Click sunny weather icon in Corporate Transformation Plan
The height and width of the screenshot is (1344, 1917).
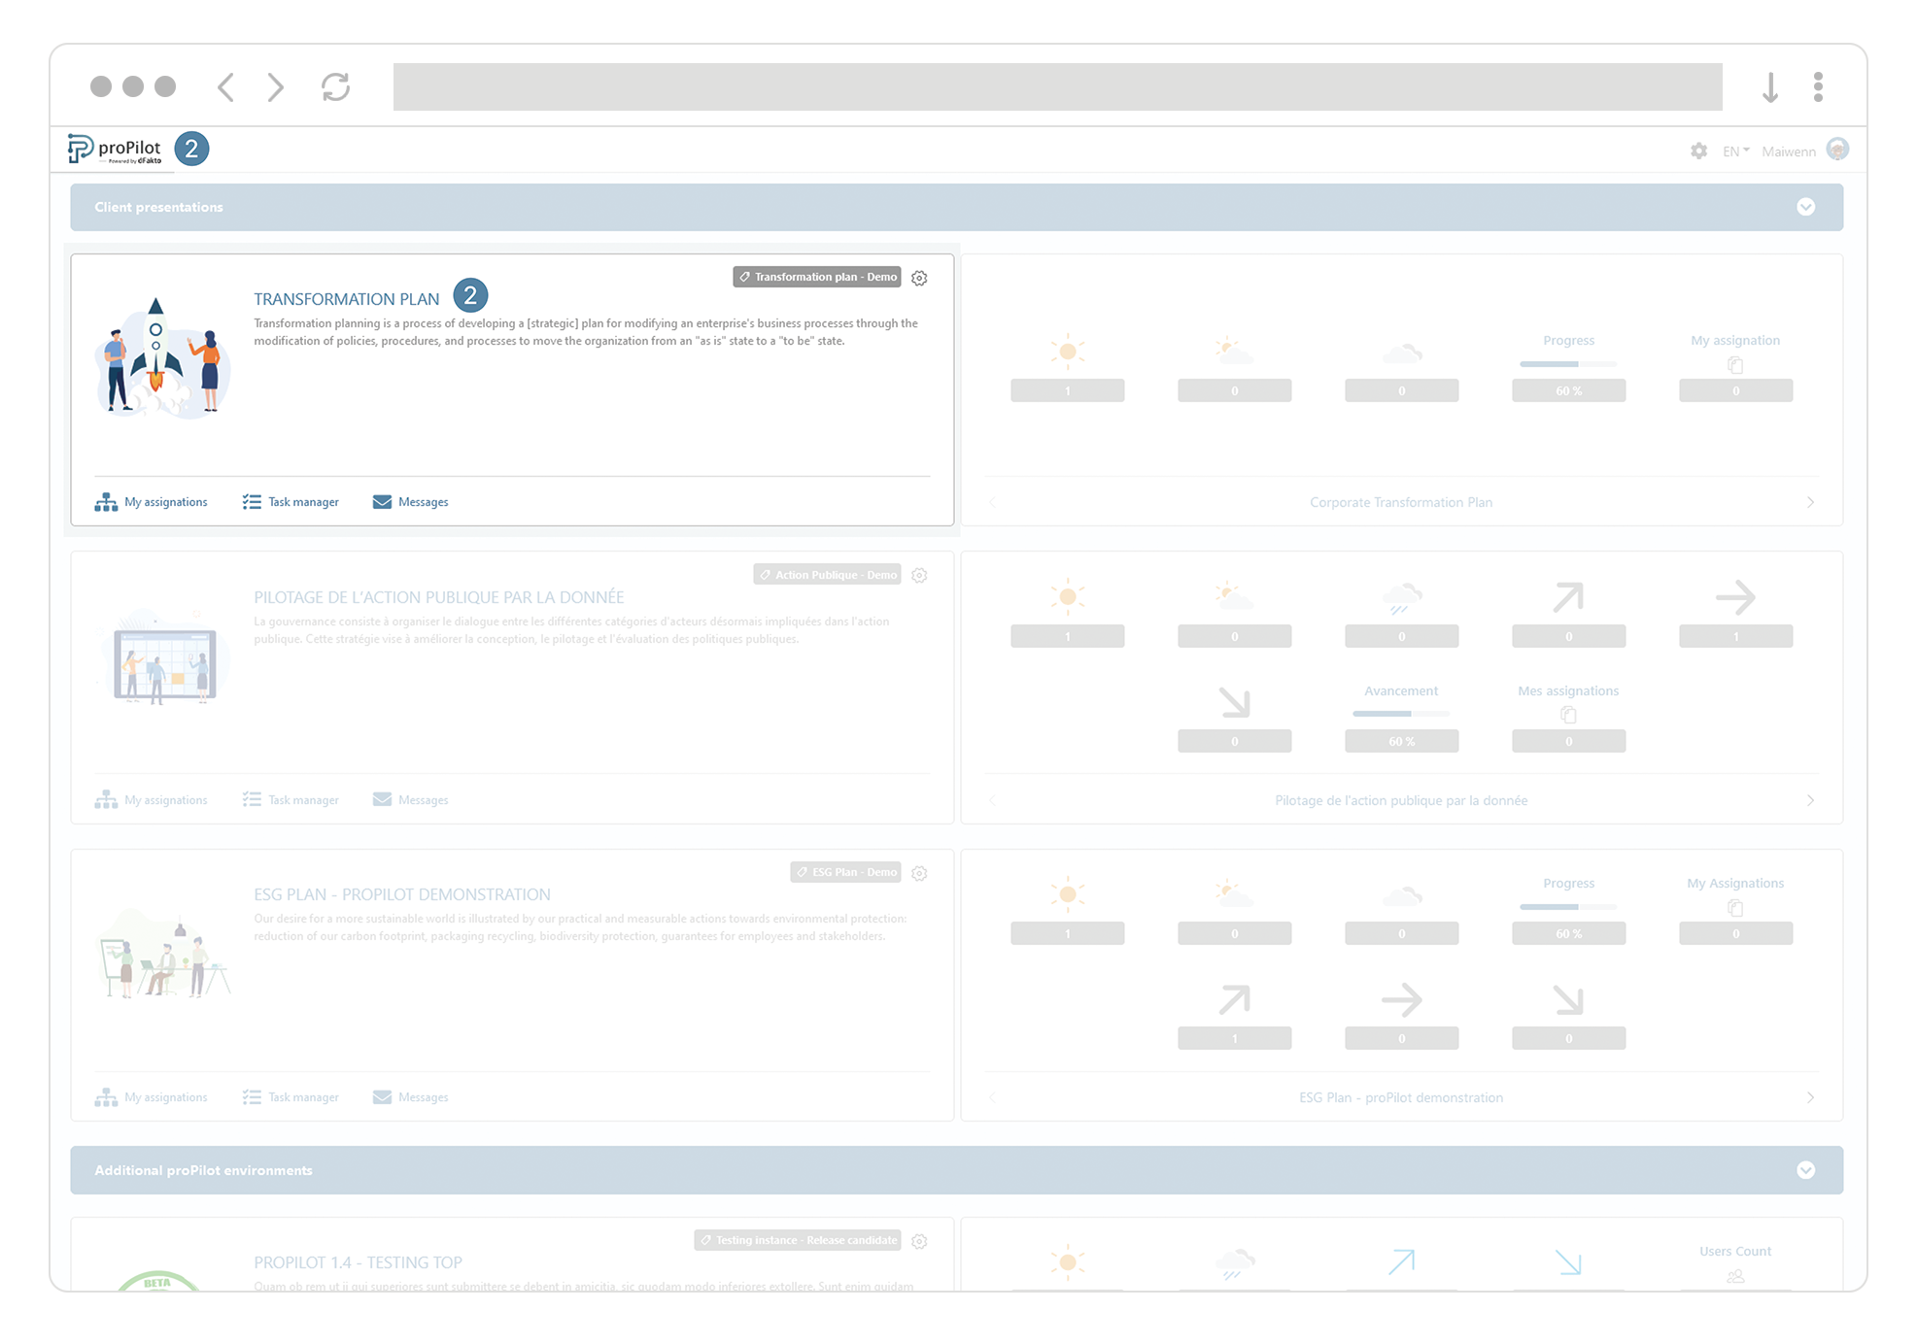tap(1067, 352)
